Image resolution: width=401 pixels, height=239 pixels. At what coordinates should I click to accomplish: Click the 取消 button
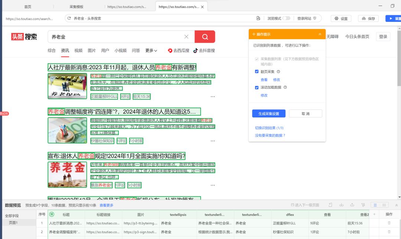(305, 114)
